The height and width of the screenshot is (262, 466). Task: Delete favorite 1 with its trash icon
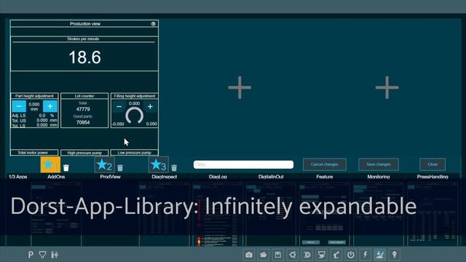click(x=66, y=168)
